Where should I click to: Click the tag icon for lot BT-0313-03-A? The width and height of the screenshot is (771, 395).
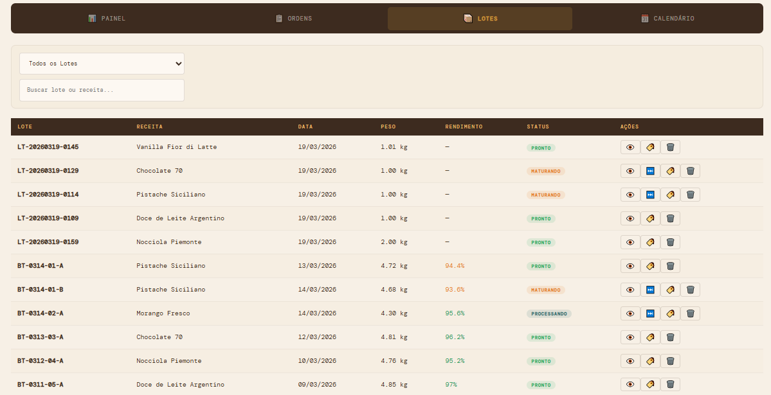650,337
